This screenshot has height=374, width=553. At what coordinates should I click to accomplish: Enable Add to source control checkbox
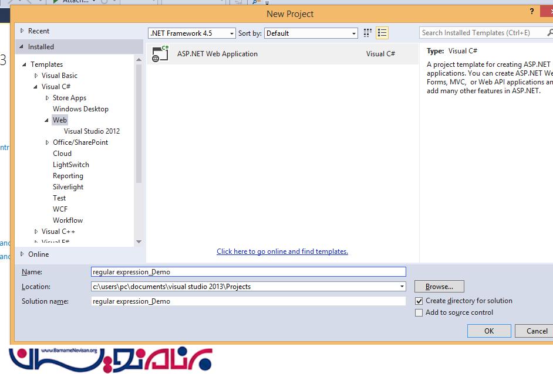(419, 313)
